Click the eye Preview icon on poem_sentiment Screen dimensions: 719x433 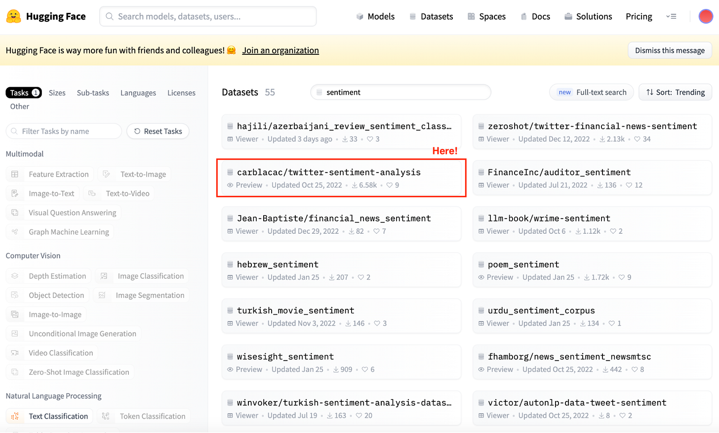click(482, 277)
